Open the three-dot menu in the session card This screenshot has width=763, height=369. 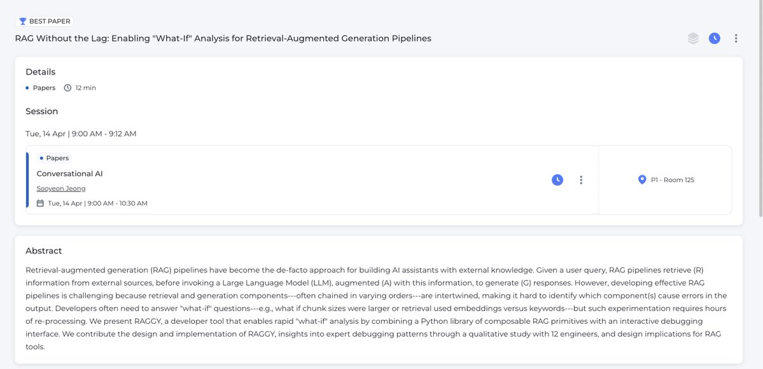[581, 180]
